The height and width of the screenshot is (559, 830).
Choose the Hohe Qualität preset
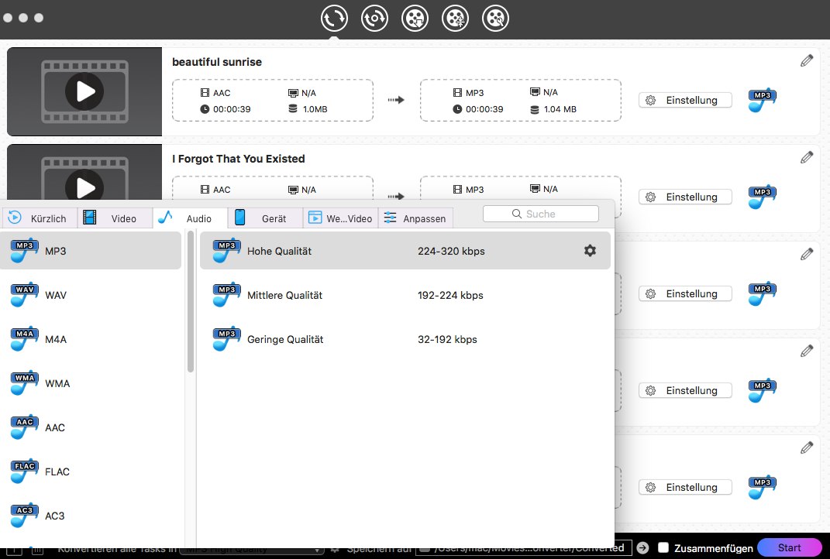[x=405, y=251]
